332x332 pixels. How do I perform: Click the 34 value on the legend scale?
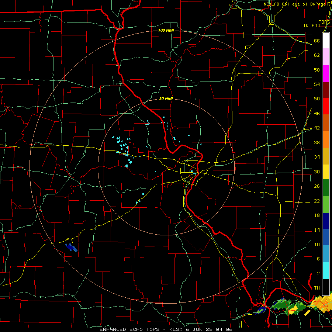click(x=317, y=157)
